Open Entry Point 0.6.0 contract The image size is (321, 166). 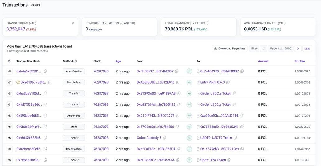(x=212, y=82)
